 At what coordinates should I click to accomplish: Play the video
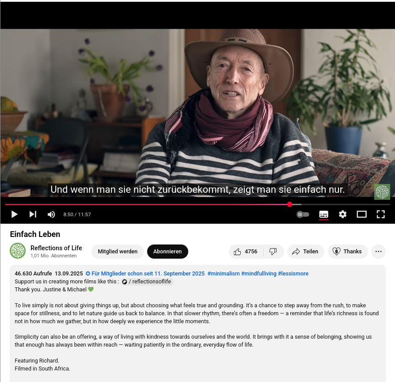[14, 214]
